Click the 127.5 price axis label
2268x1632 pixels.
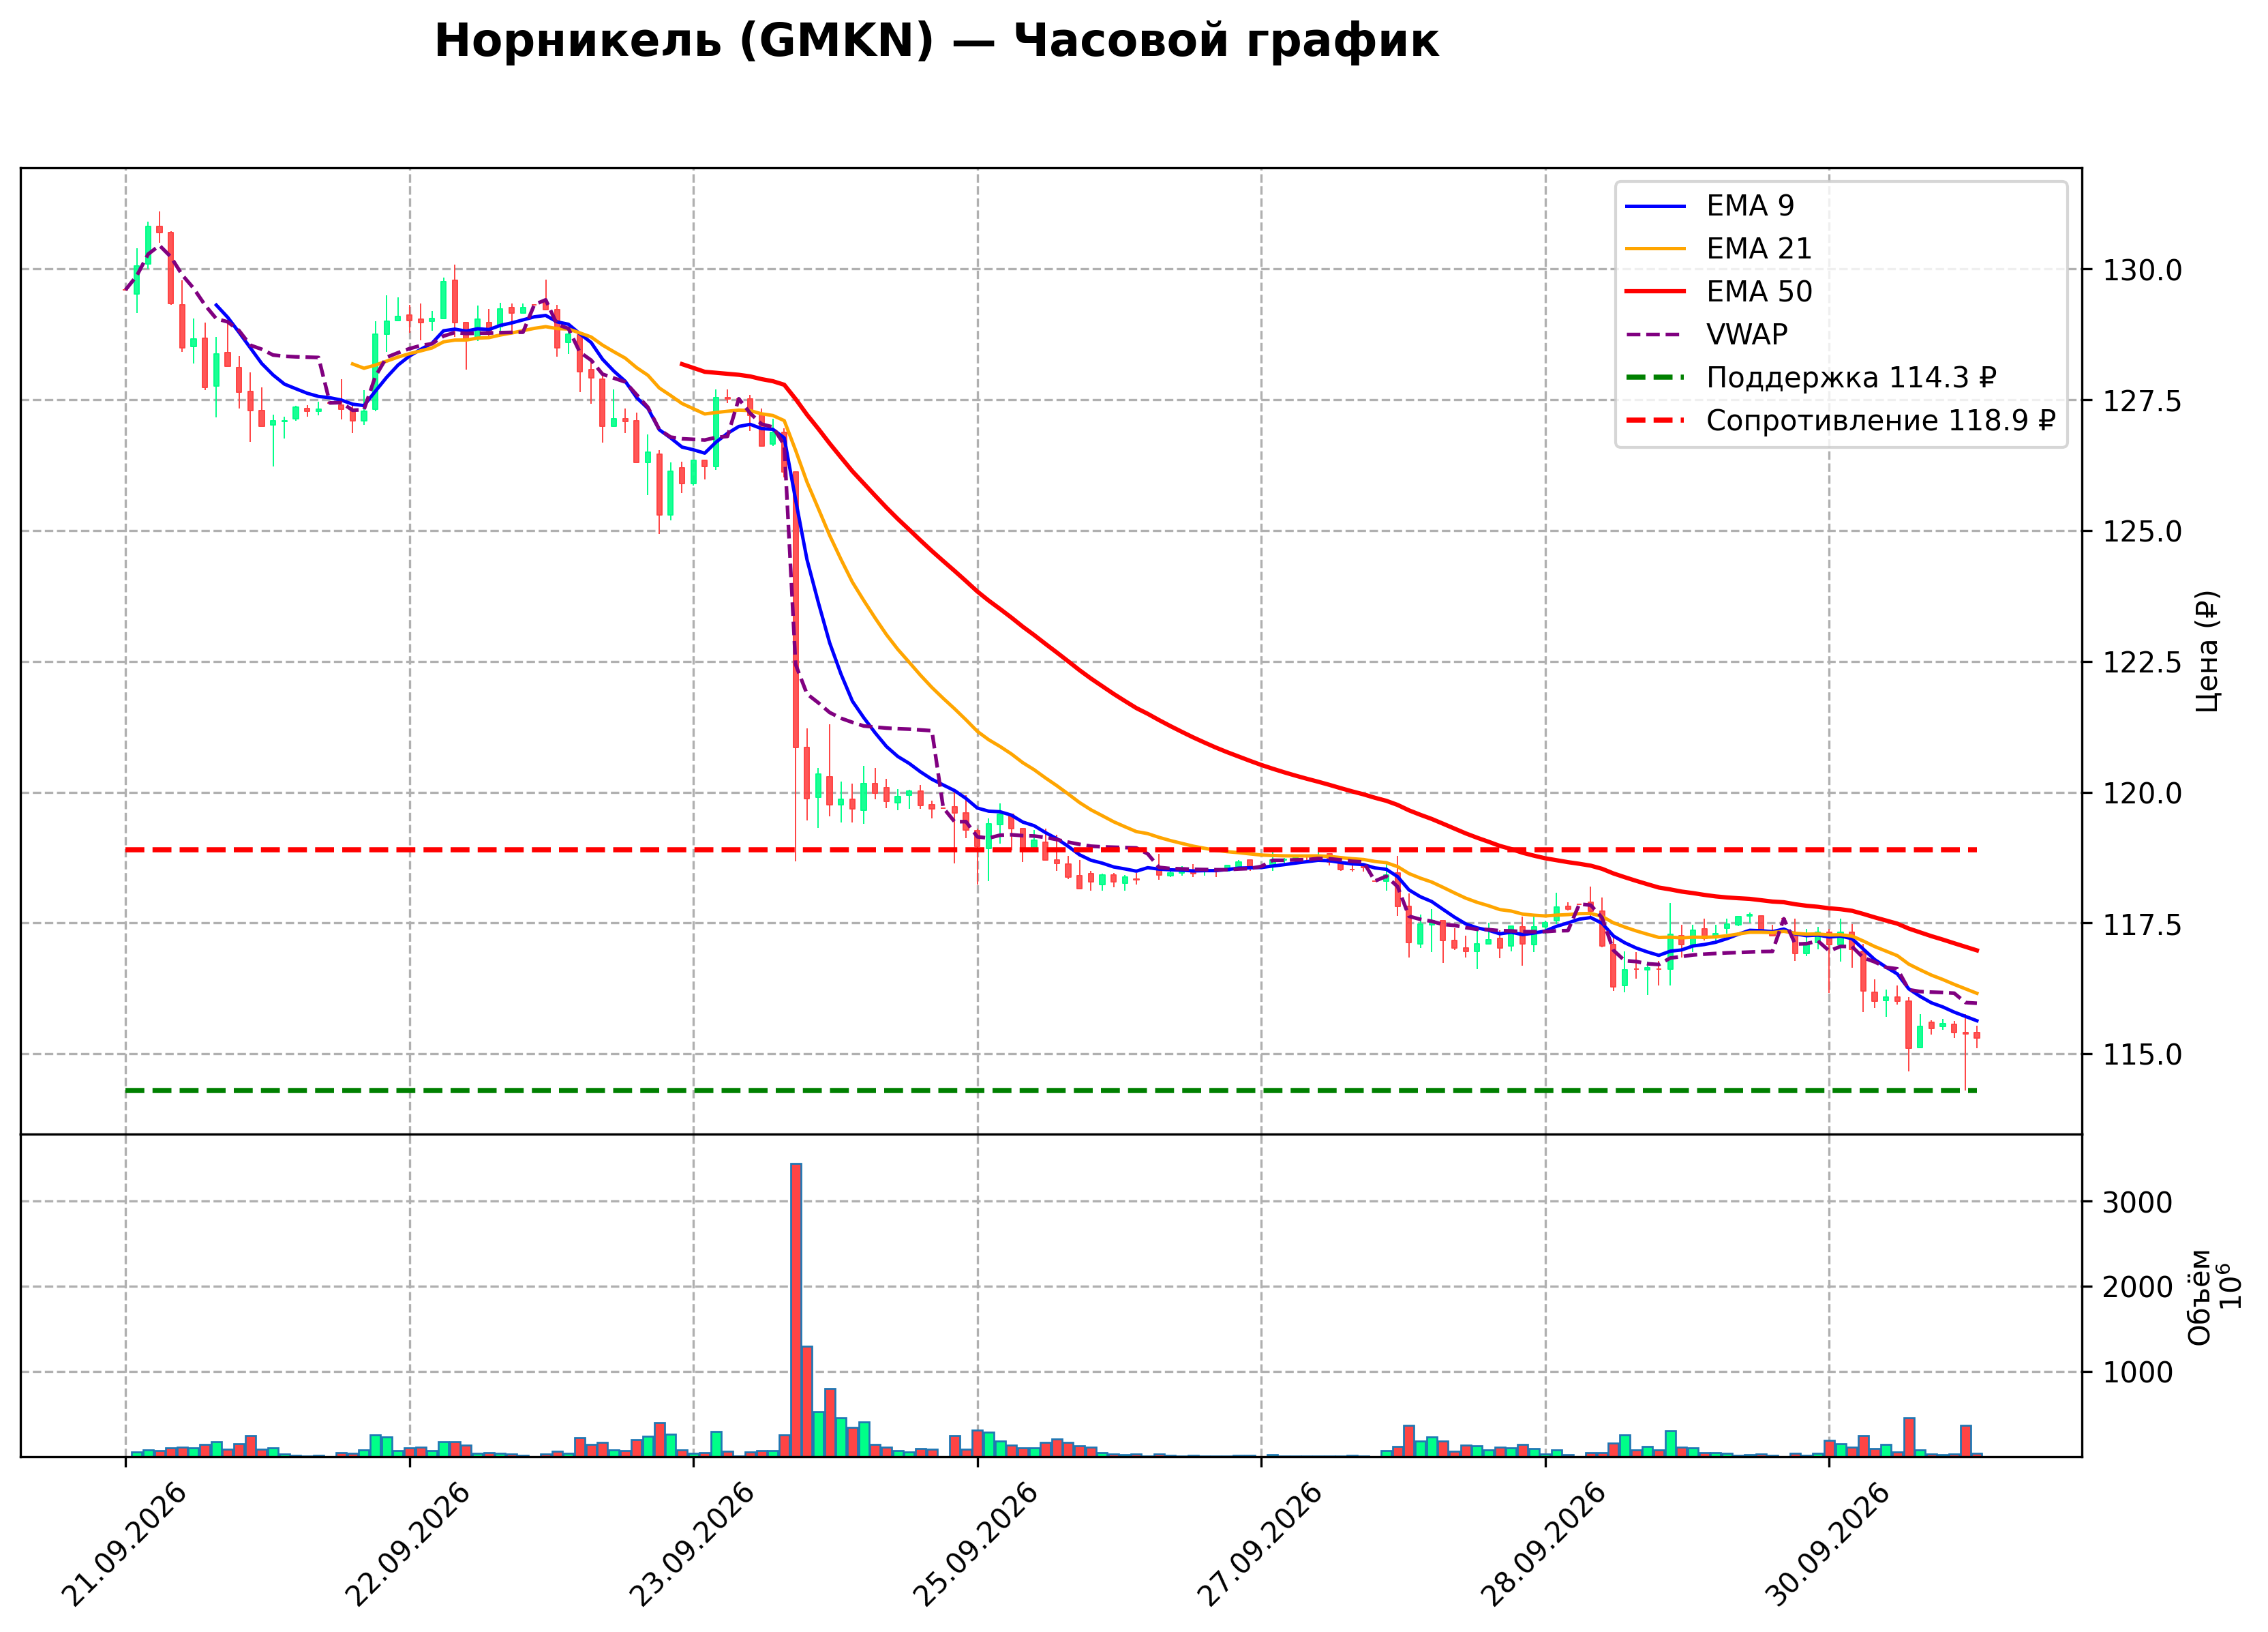pyautogui.click(x=2142, y=401)
